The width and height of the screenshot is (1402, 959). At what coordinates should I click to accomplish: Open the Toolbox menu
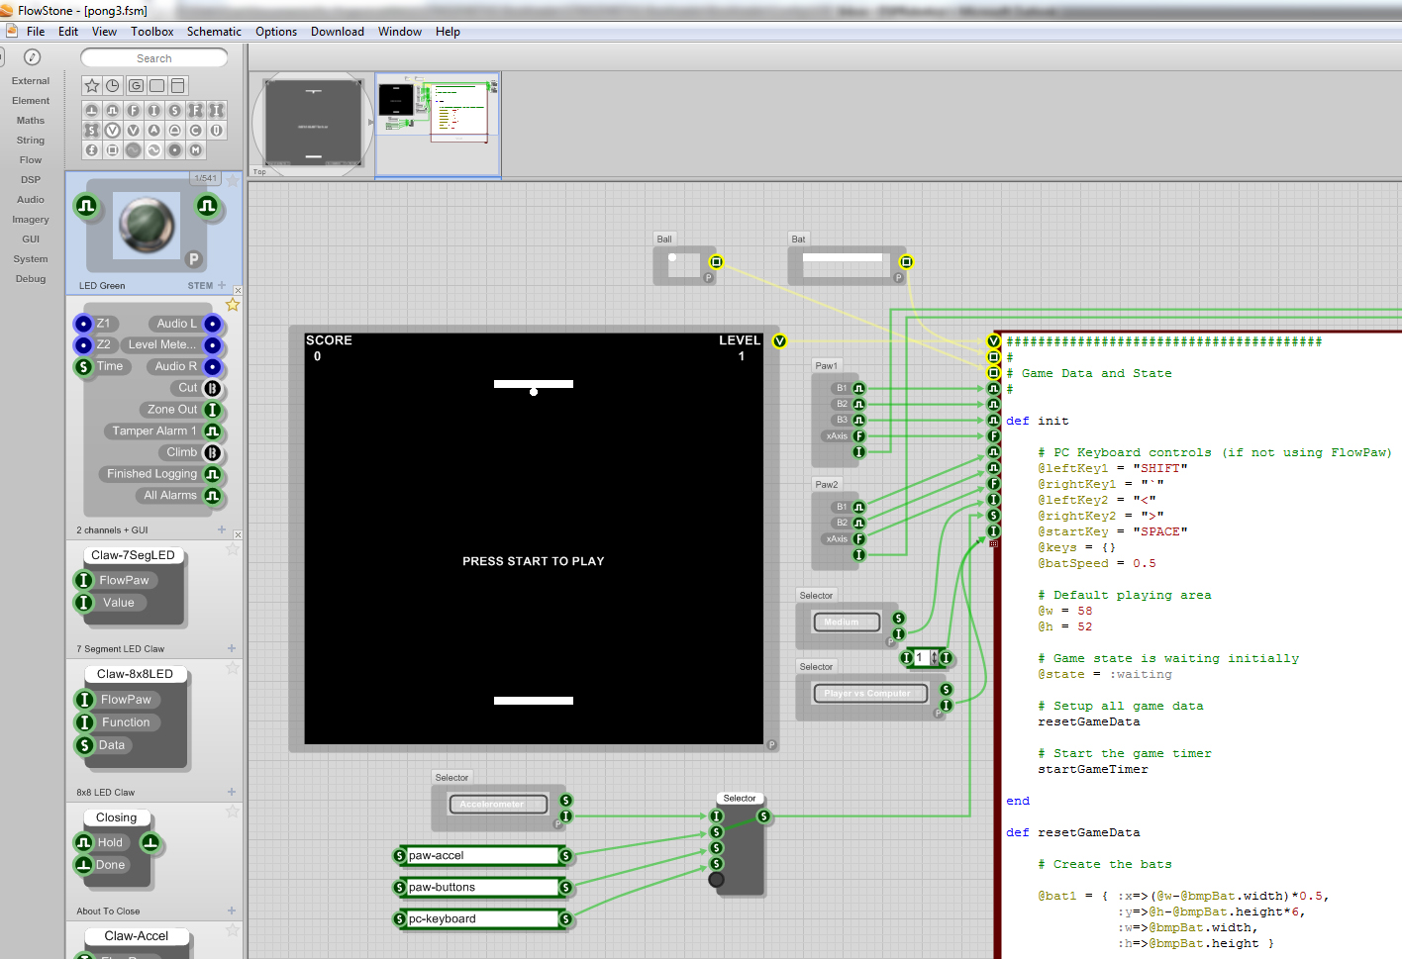click(x=152, y=32)
